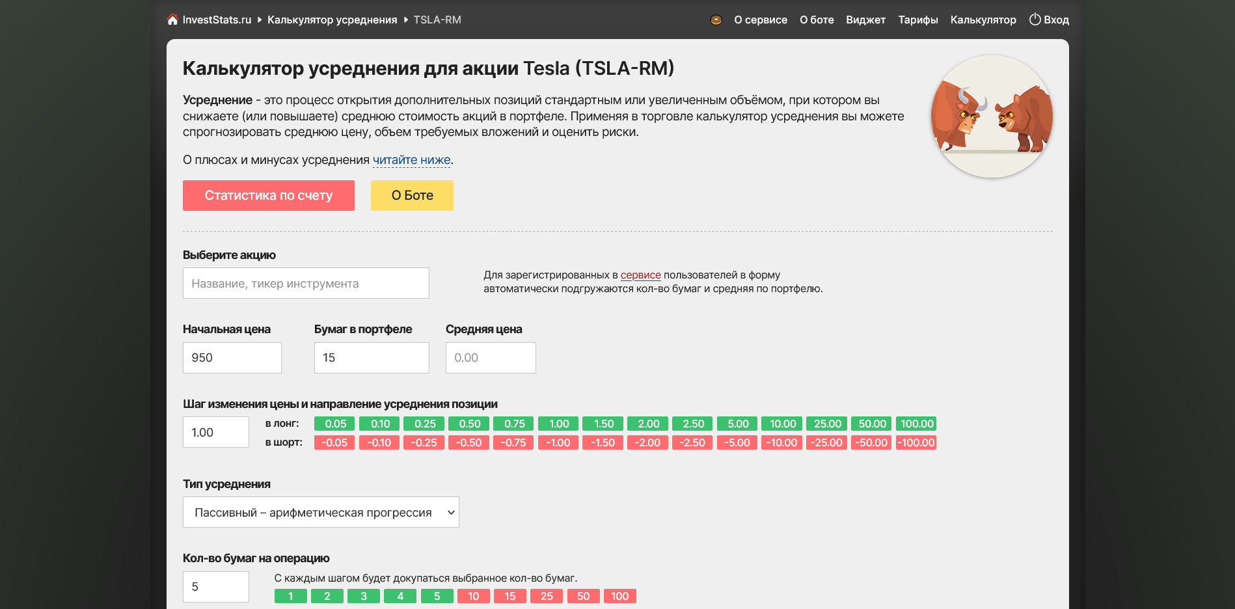Set long step to 0.10
This screenshot has width=1235, height=609.
[x=379, y=424]
